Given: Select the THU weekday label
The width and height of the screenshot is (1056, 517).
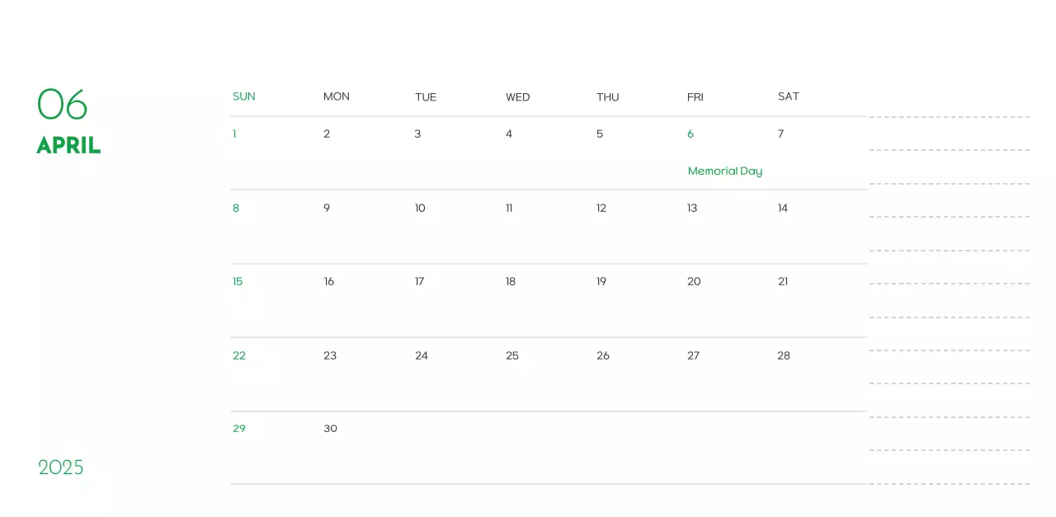Looking at the screenshot, I should click(608, 96).
